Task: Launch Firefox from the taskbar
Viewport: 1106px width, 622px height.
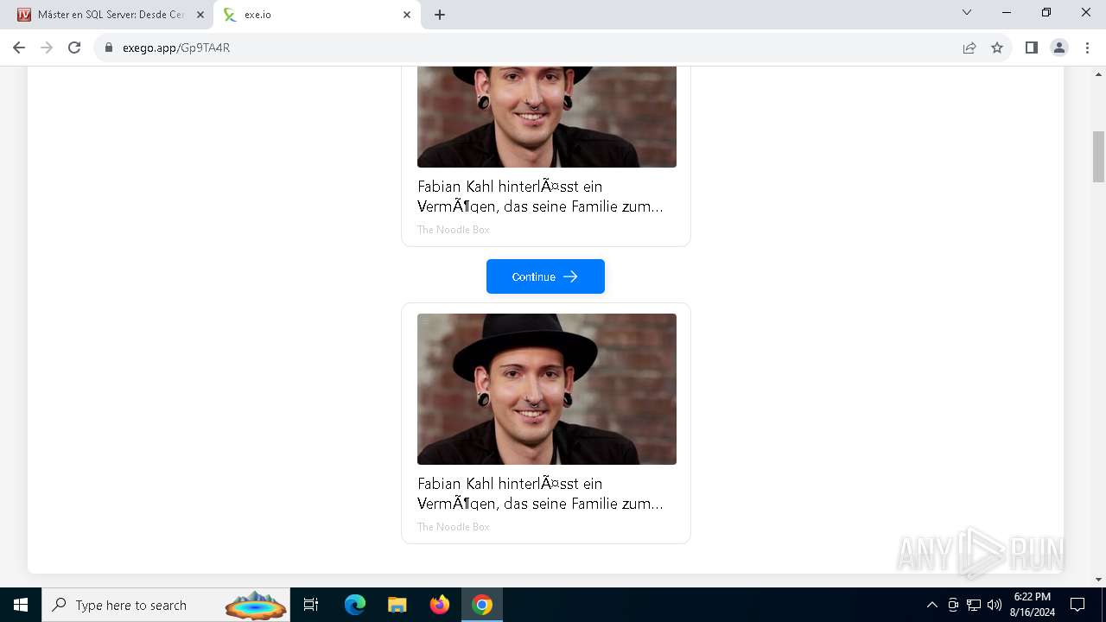Action: pos(440,605)
